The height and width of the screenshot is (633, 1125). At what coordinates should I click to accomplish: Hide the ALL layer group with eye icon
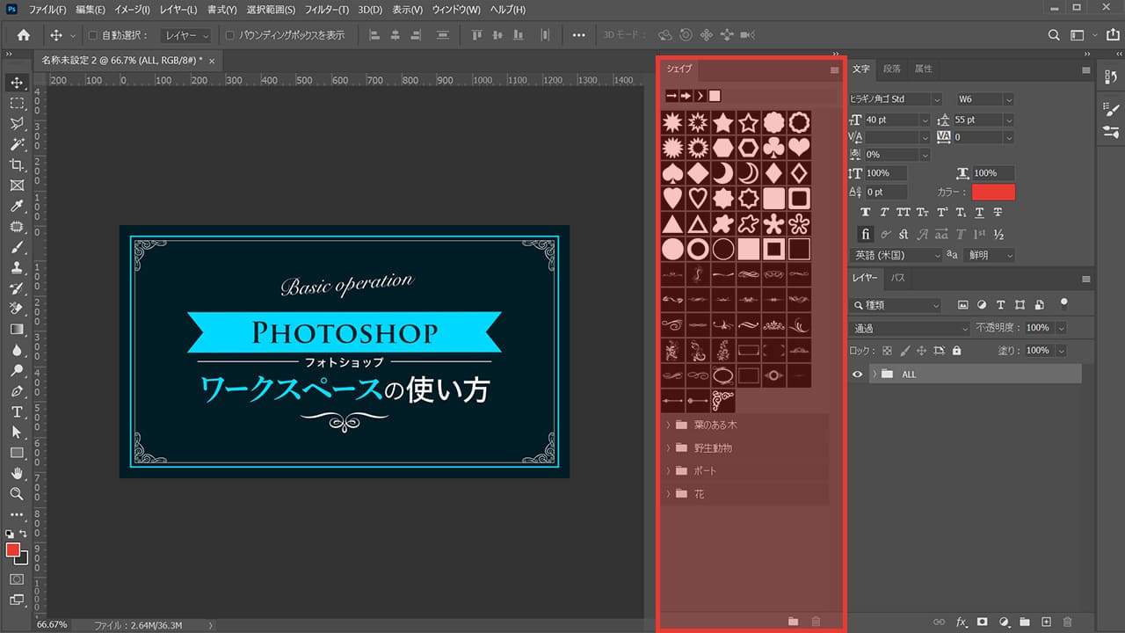pos(859,374)
